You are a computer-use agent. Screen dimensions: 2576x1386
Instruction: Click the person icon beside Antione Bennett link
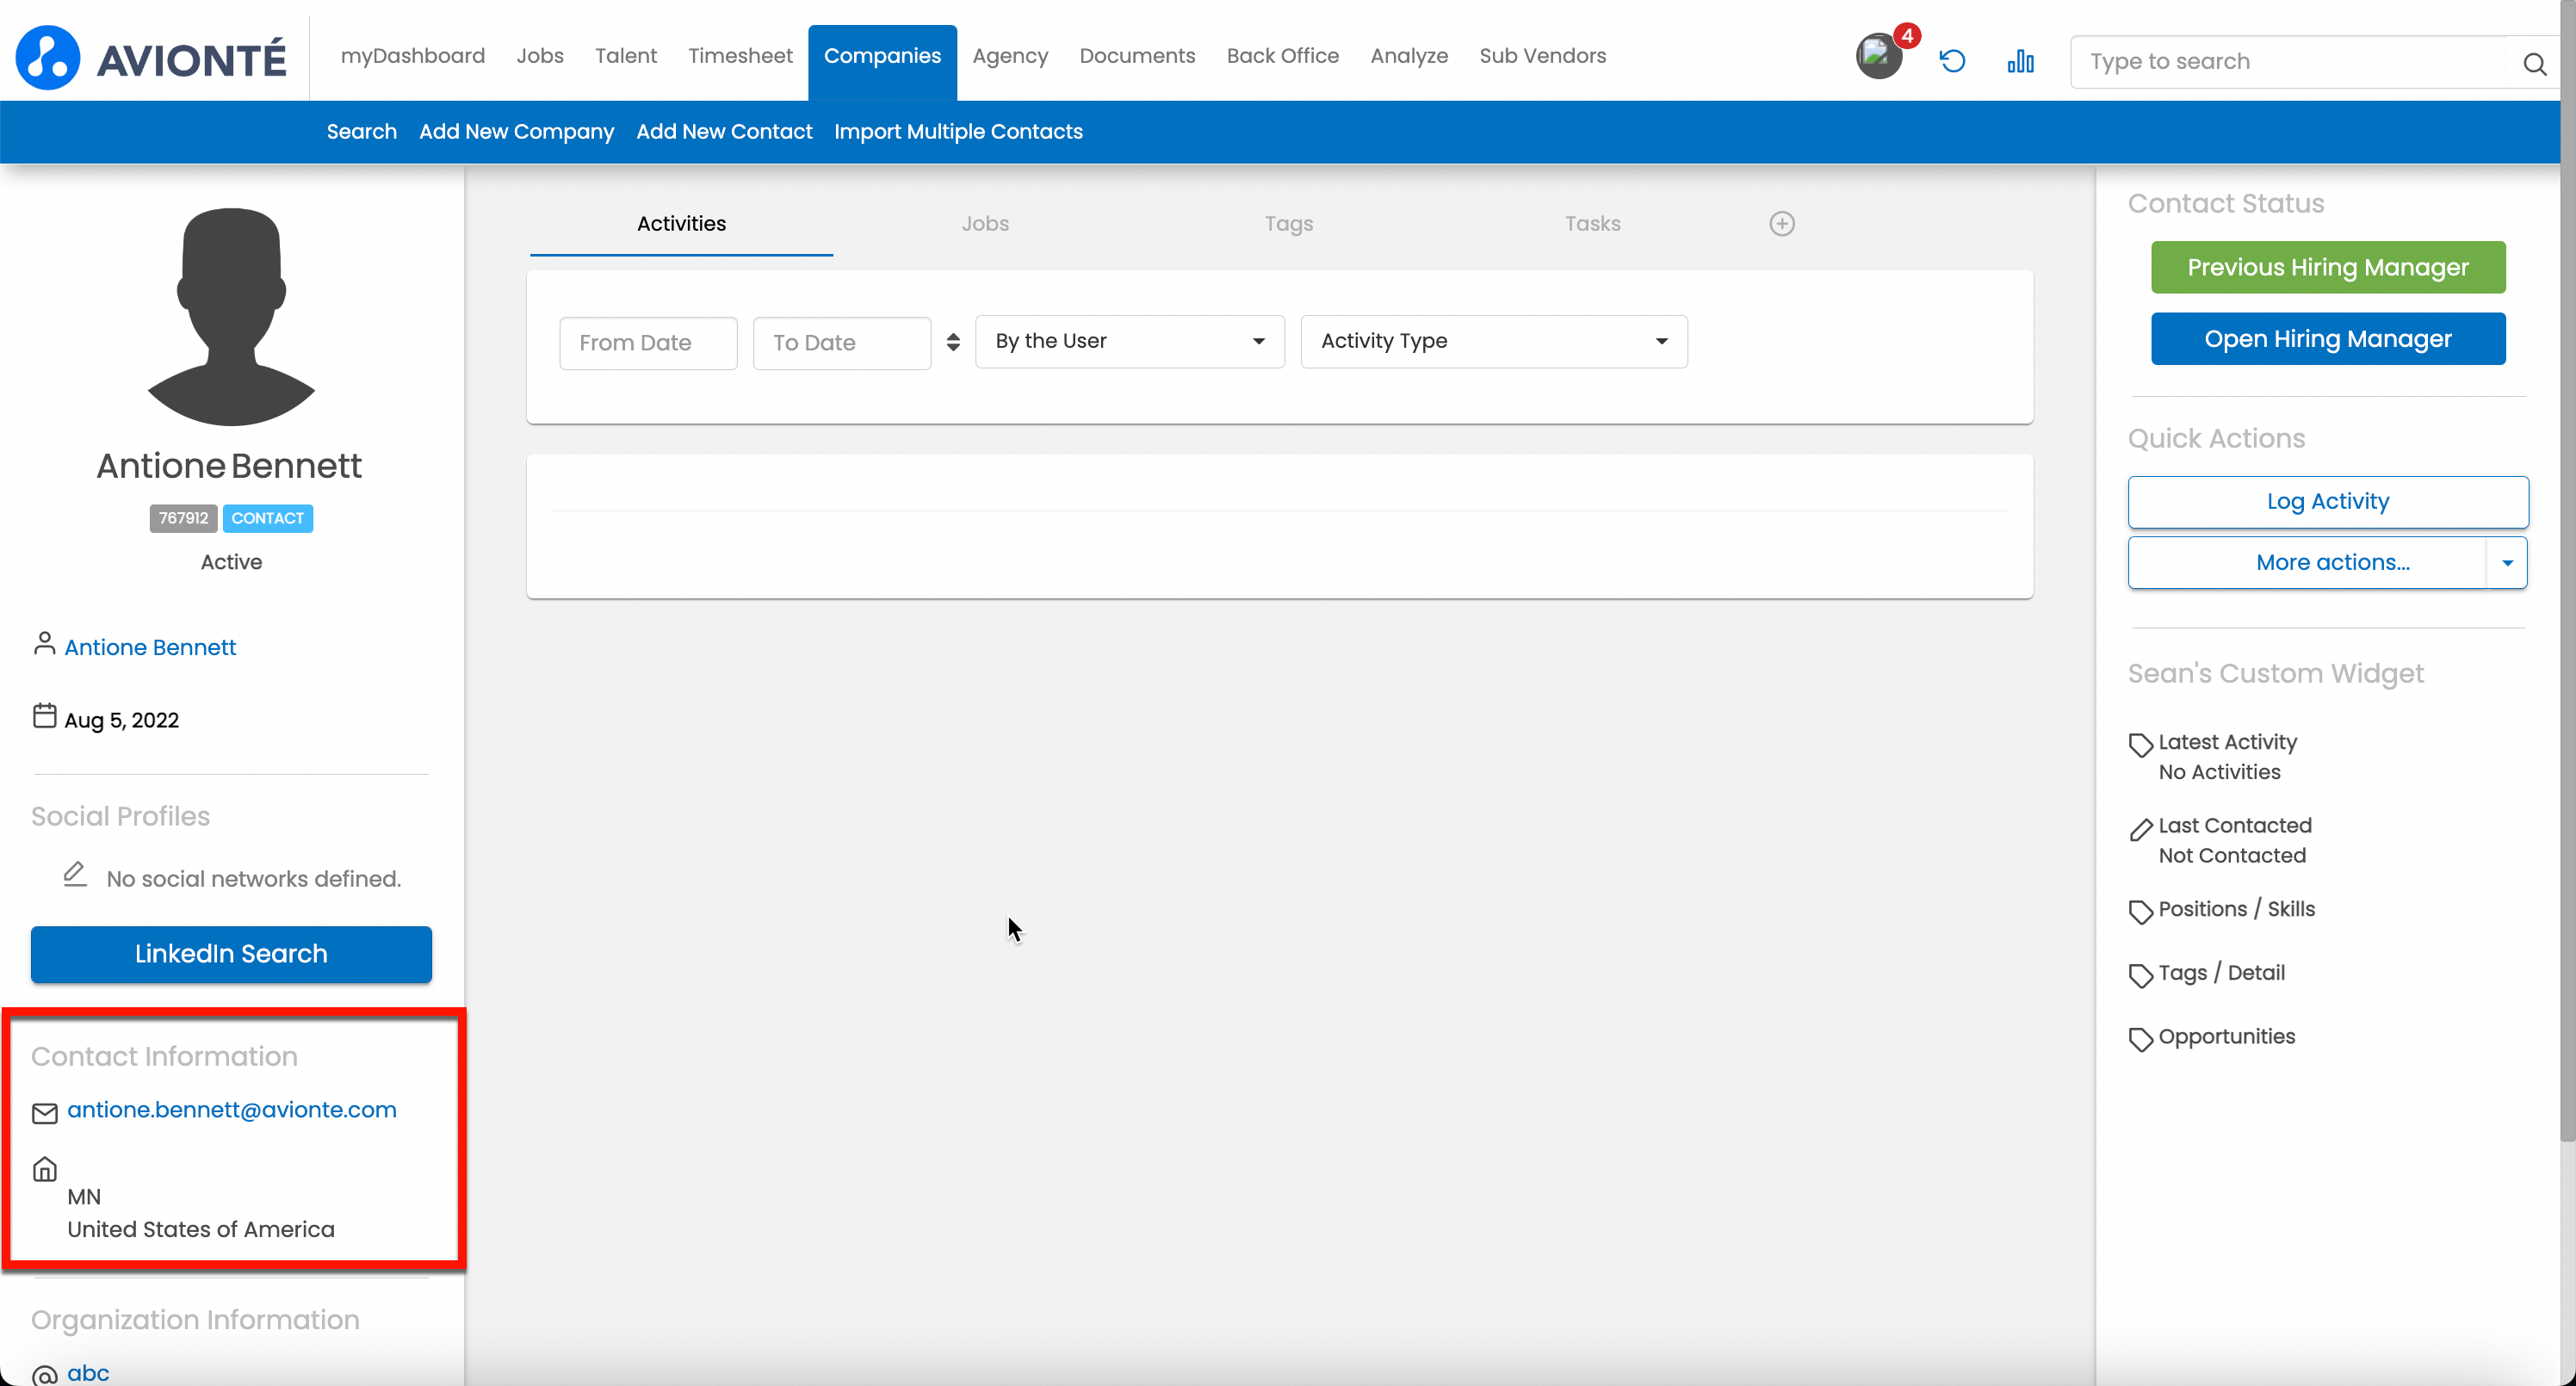click(x=44, y=643)
